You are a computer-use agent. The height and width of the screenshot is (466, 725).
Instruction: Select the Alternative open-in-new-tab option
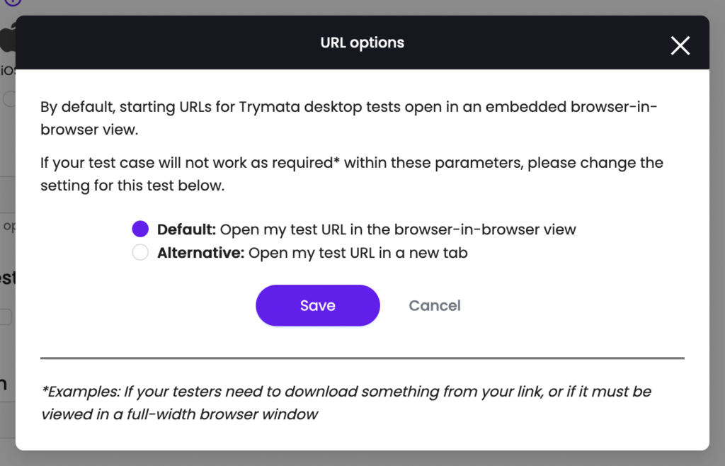140,252
